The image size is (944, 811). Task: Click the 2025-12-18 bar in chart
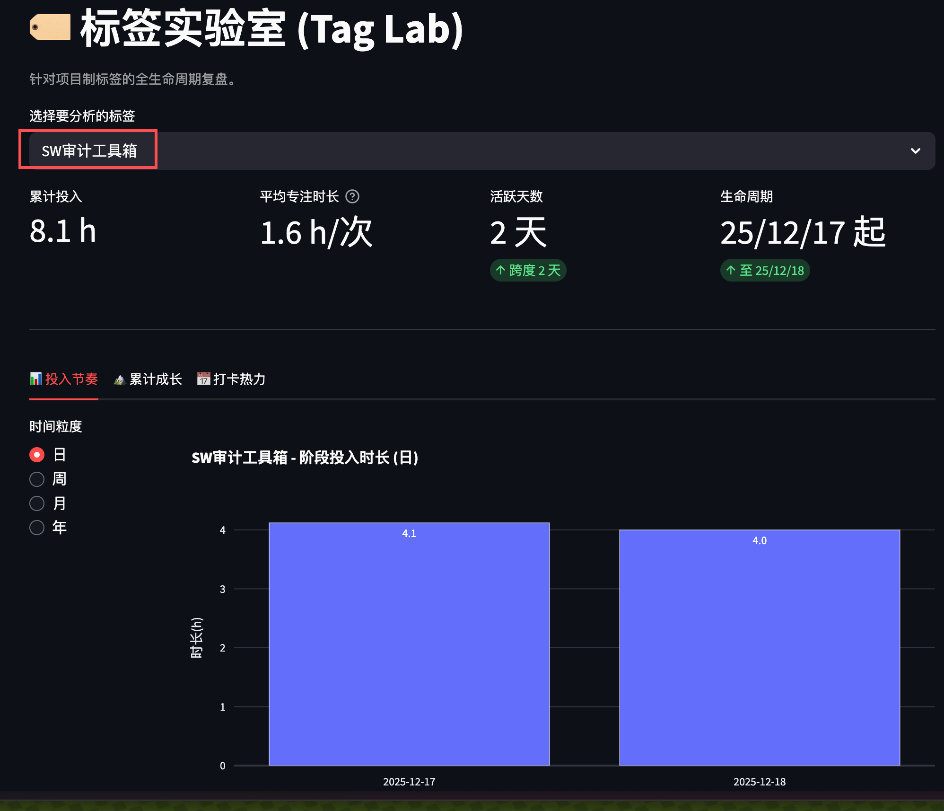[760, 647]
